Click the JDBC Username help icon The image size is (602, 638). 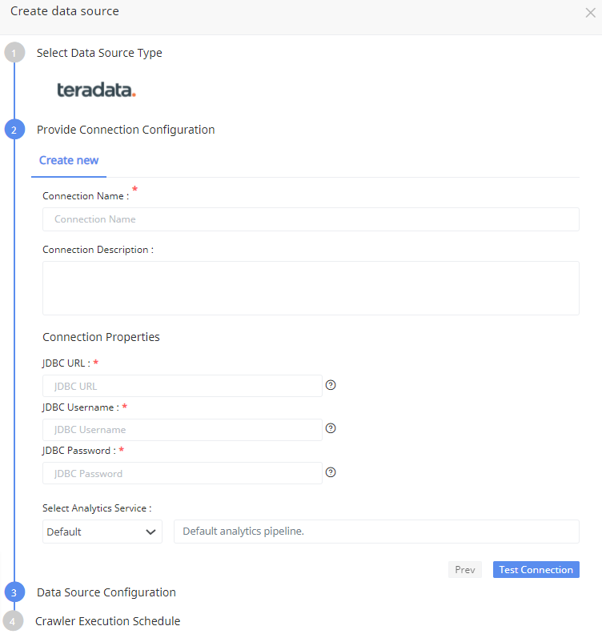[331, 428]
